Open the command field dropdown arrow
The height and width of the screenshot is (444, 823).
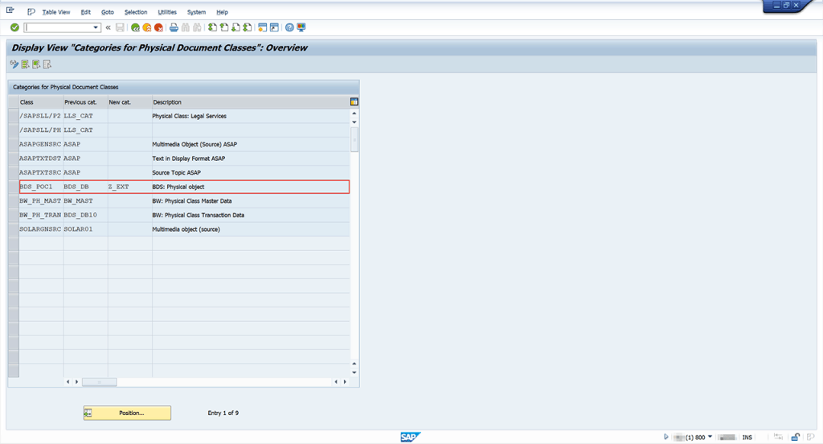[x=96, y=27]
